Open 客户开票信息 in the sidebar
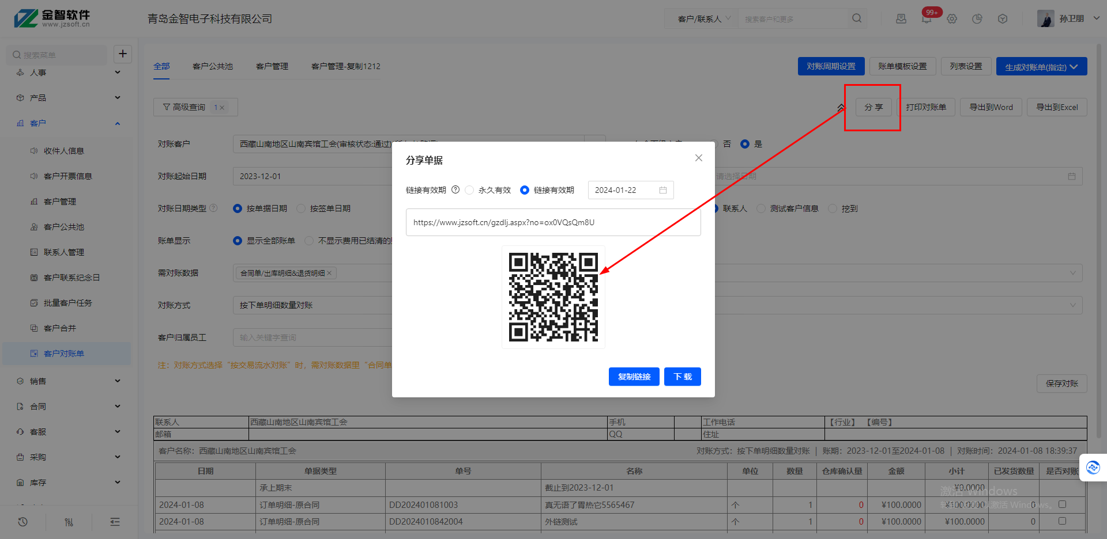 point(68,176)
